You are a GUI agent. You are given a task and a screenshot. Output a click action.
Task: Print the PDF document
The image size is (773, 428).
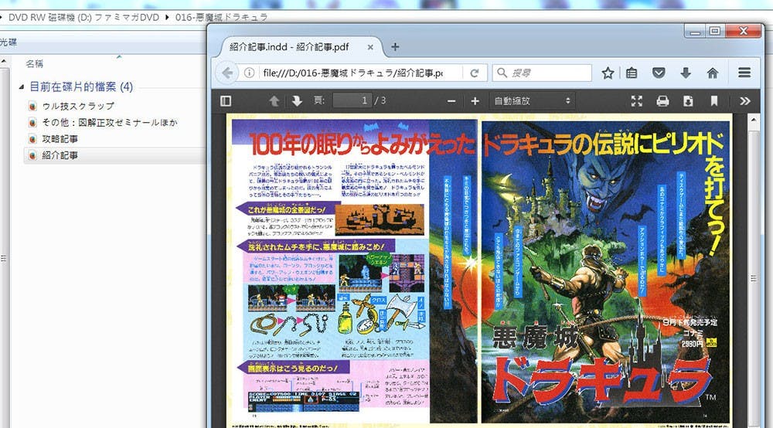point(662,101)
